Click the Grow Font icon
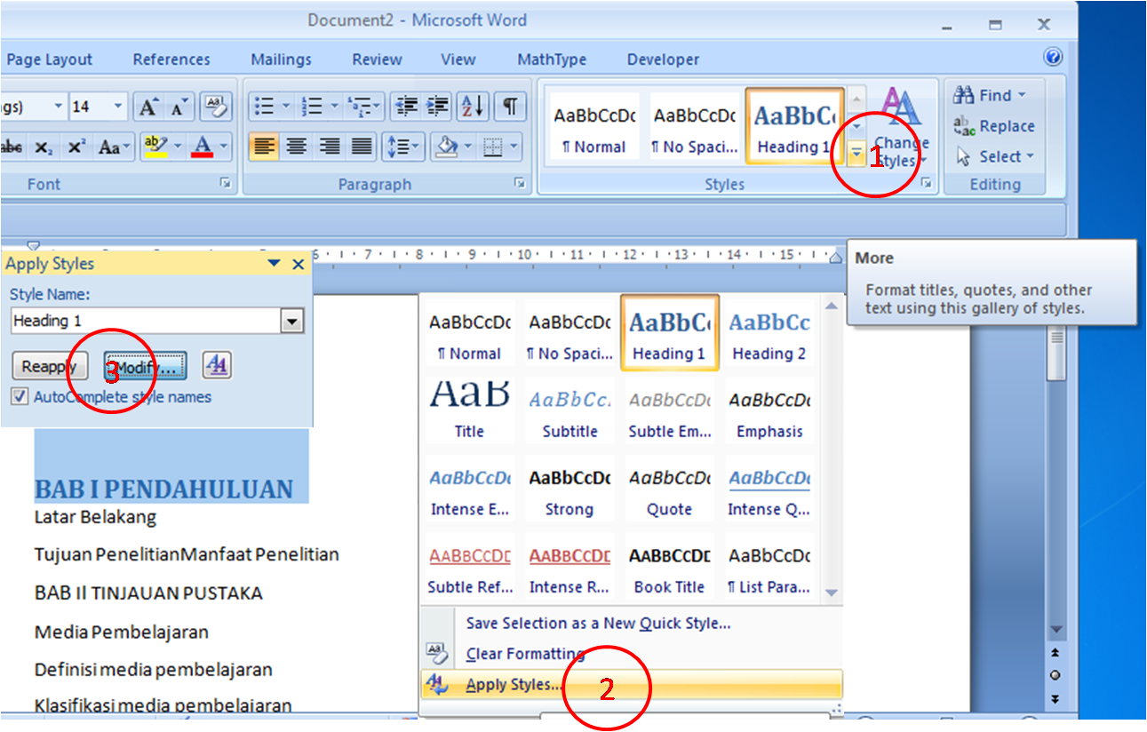The width and height of the screenshot is (1147, 732). coord(148,107)
